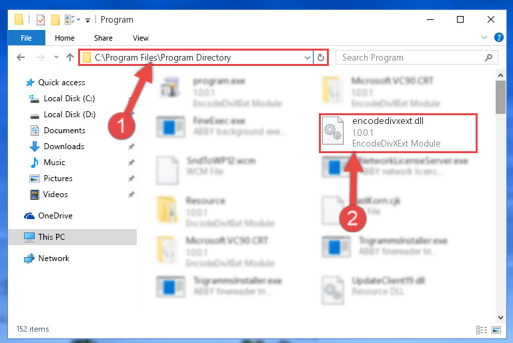Switch to Details view in status bar

click(x=481, y=330)
